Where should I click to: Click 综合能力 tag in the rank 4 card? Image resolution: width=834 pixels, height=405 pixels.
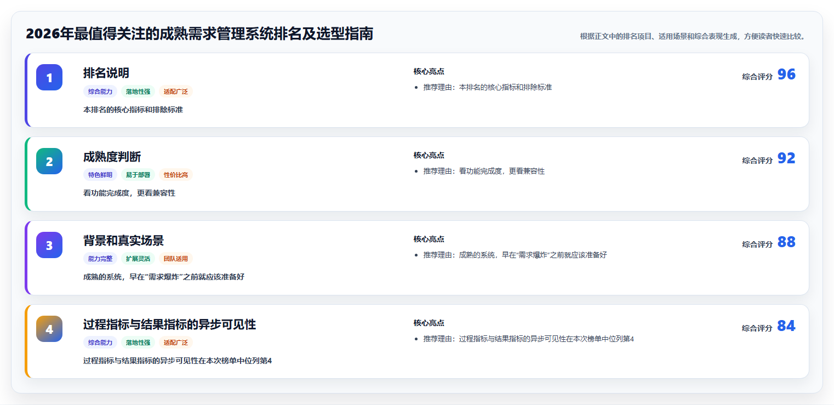tap(100, 343)
